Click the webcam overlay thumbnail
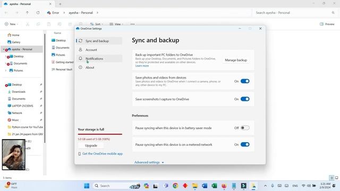This screenshot has width=340, height=191. pos(14,154)
